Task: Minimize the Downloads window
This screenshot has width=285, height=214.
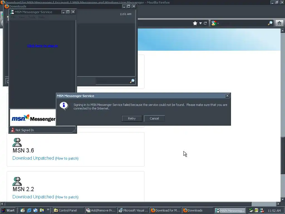Action: [124, 6]
